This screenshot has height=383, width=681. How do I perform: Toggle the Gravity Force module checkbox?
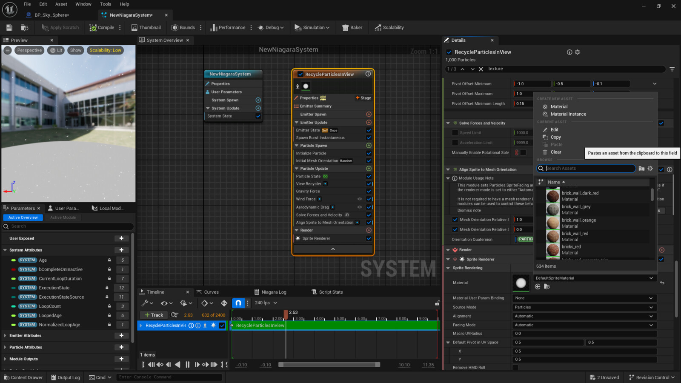[x=369, y=191]
